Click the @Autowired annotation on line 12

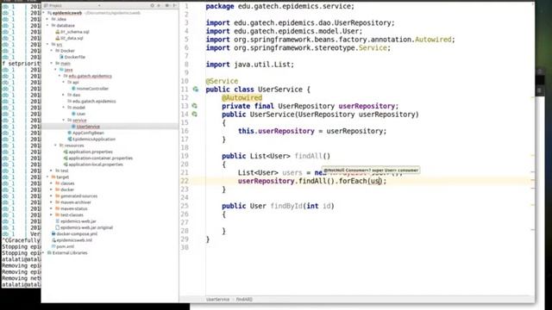(x=241, y=97)
